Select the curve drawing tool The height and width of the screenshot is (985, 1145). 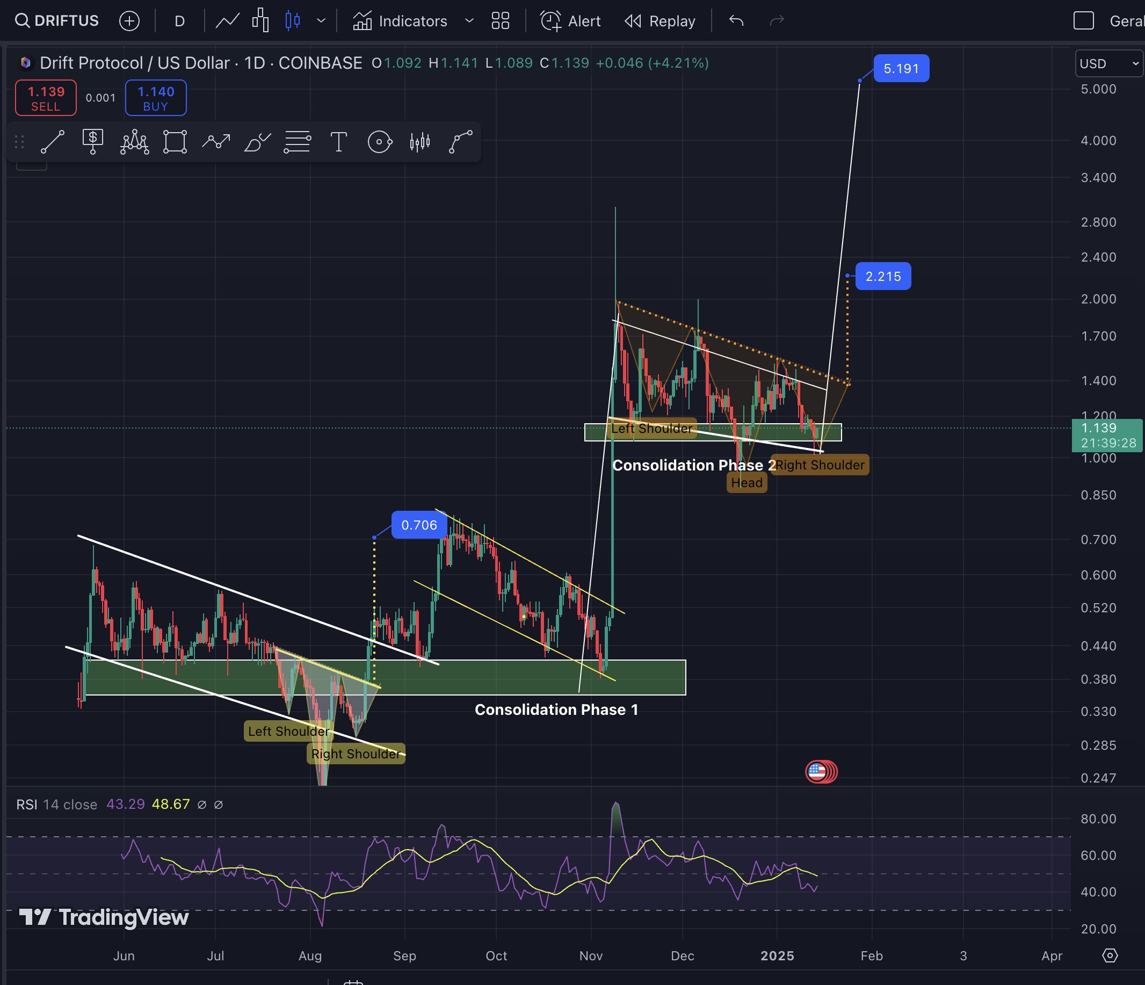460,142
